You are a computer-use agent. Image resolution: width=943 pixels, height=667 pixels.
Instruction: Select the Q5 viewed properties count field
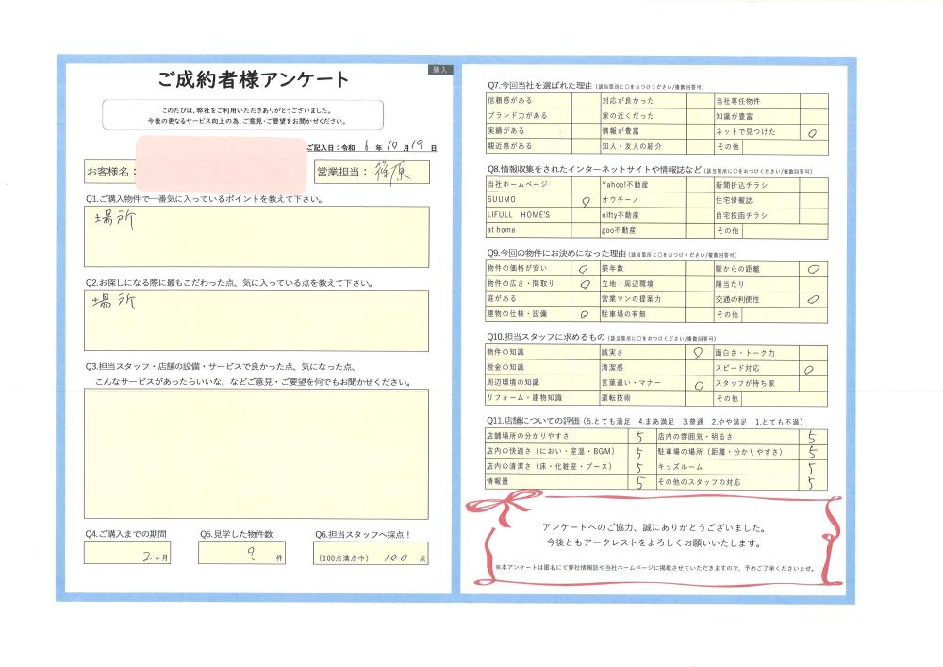[241, 553]
